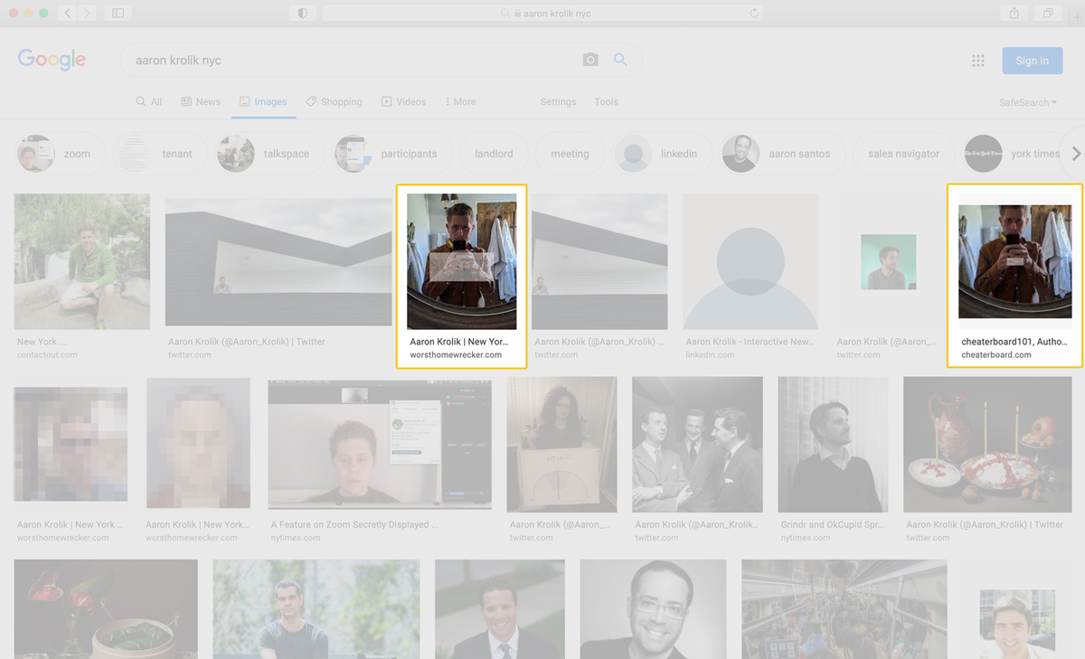This screenshot has height=659, width=1085.
Task: Click the blue magnifier search icon
Action: [x=620, y=60]
